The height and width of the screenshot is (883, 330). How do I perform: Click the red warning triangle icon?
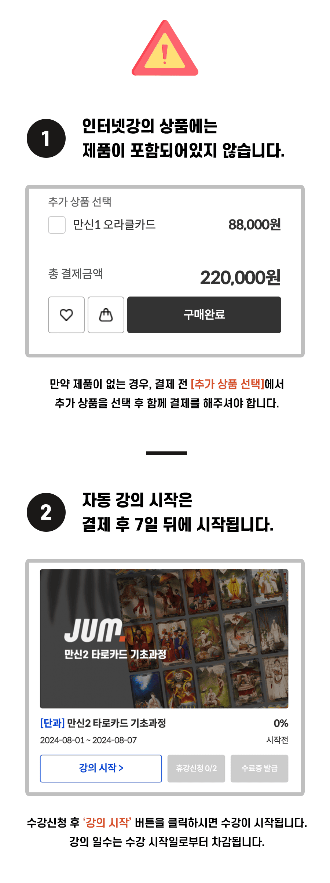coord(165,49)
